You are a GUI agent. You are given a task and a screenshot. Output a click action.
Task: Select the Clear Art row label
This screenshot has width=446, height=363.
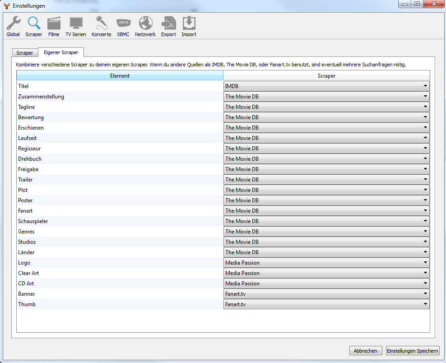pyautogui.click(x=28, y=273)
